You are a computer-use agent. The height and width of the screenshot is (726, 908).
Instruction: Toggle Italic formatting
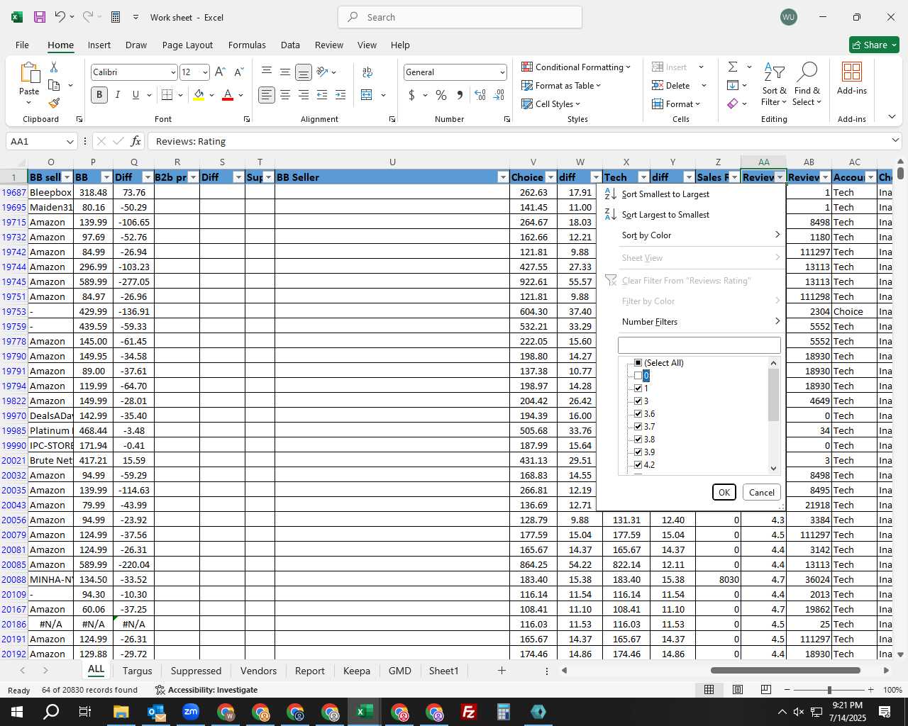click(117, 94)
